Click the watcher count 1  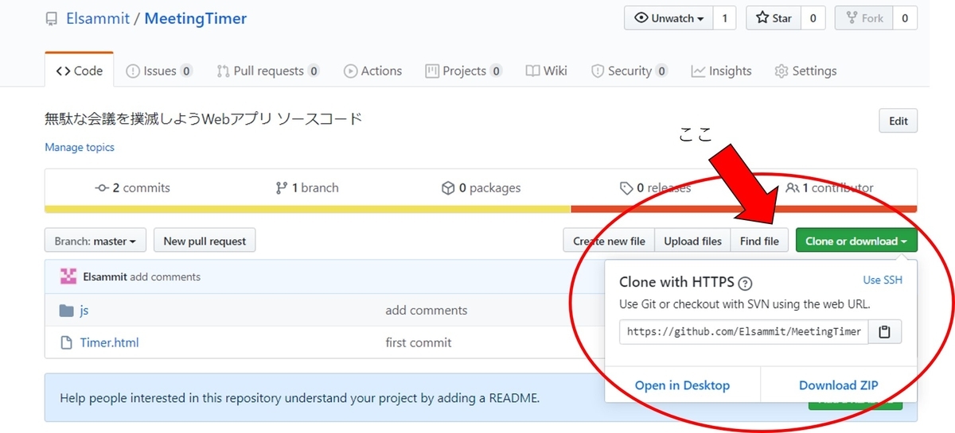click(x=724, y=18)
